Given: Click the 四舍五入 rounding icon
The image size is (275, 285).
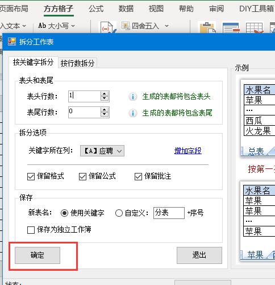Looking at the screenshot, I should click(x=126, y=26).
